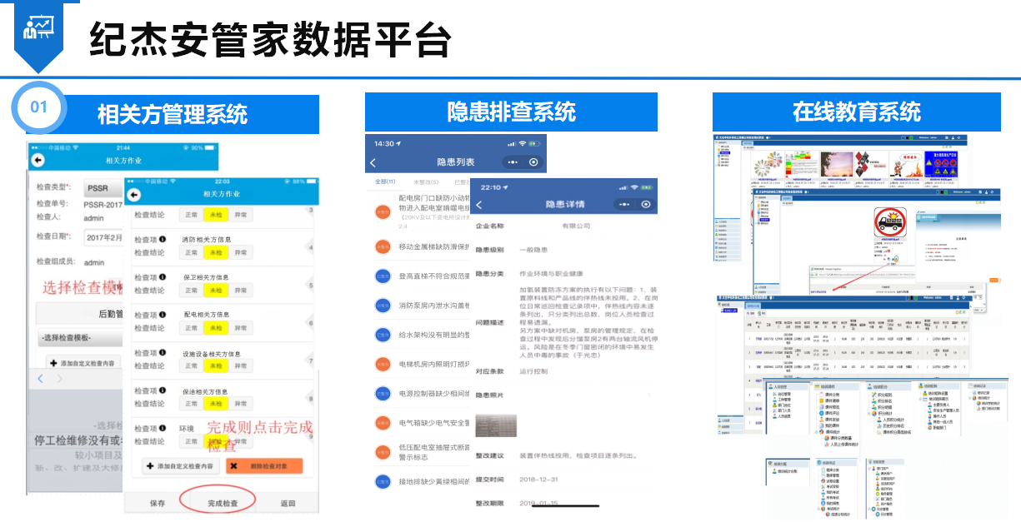The image size is (1021, 522).
Task: Open three-dot menu in 隐患列表 header
Action: [x=512, y=162]
